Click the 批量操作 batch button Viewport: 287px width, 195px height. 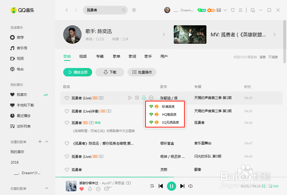coord(142,72)
